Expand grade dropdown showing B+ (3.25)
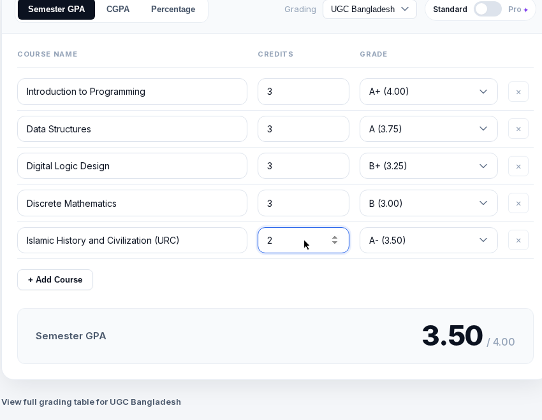Image resolution: width=542 pixels, height=420 pixels. tap(429, 166)
